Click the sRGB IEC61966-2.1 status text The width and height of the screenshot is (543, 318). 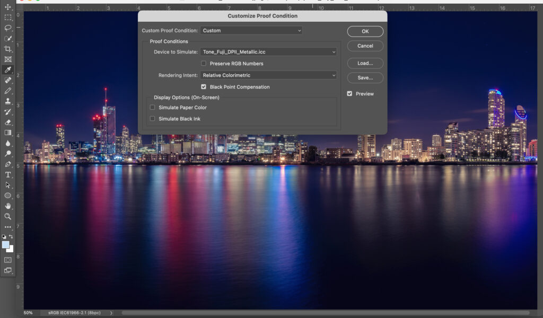74,313
